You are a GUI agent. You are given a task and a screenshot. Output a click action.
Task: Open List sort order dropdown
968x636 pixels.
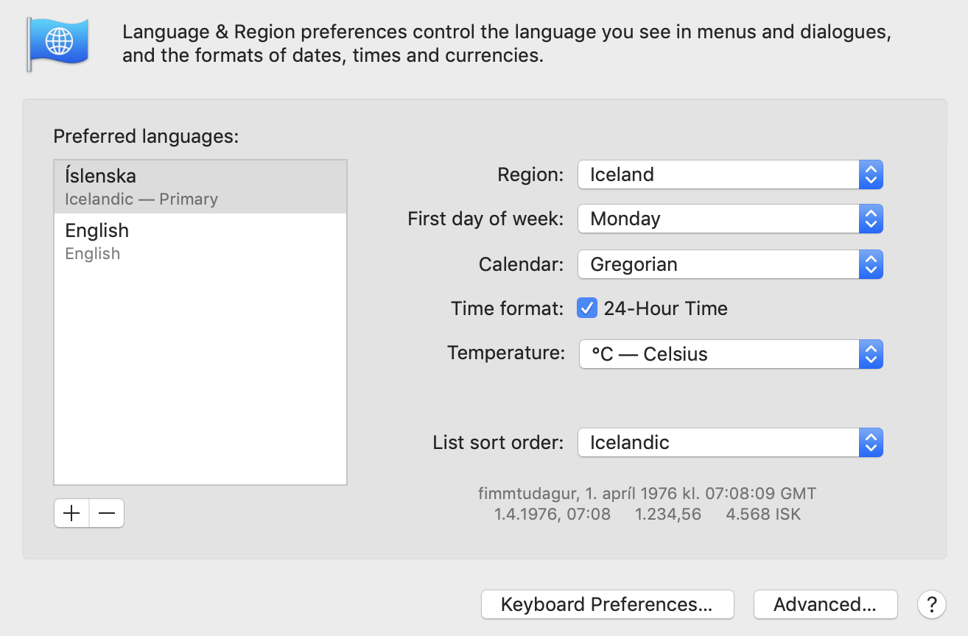[729, 442]
